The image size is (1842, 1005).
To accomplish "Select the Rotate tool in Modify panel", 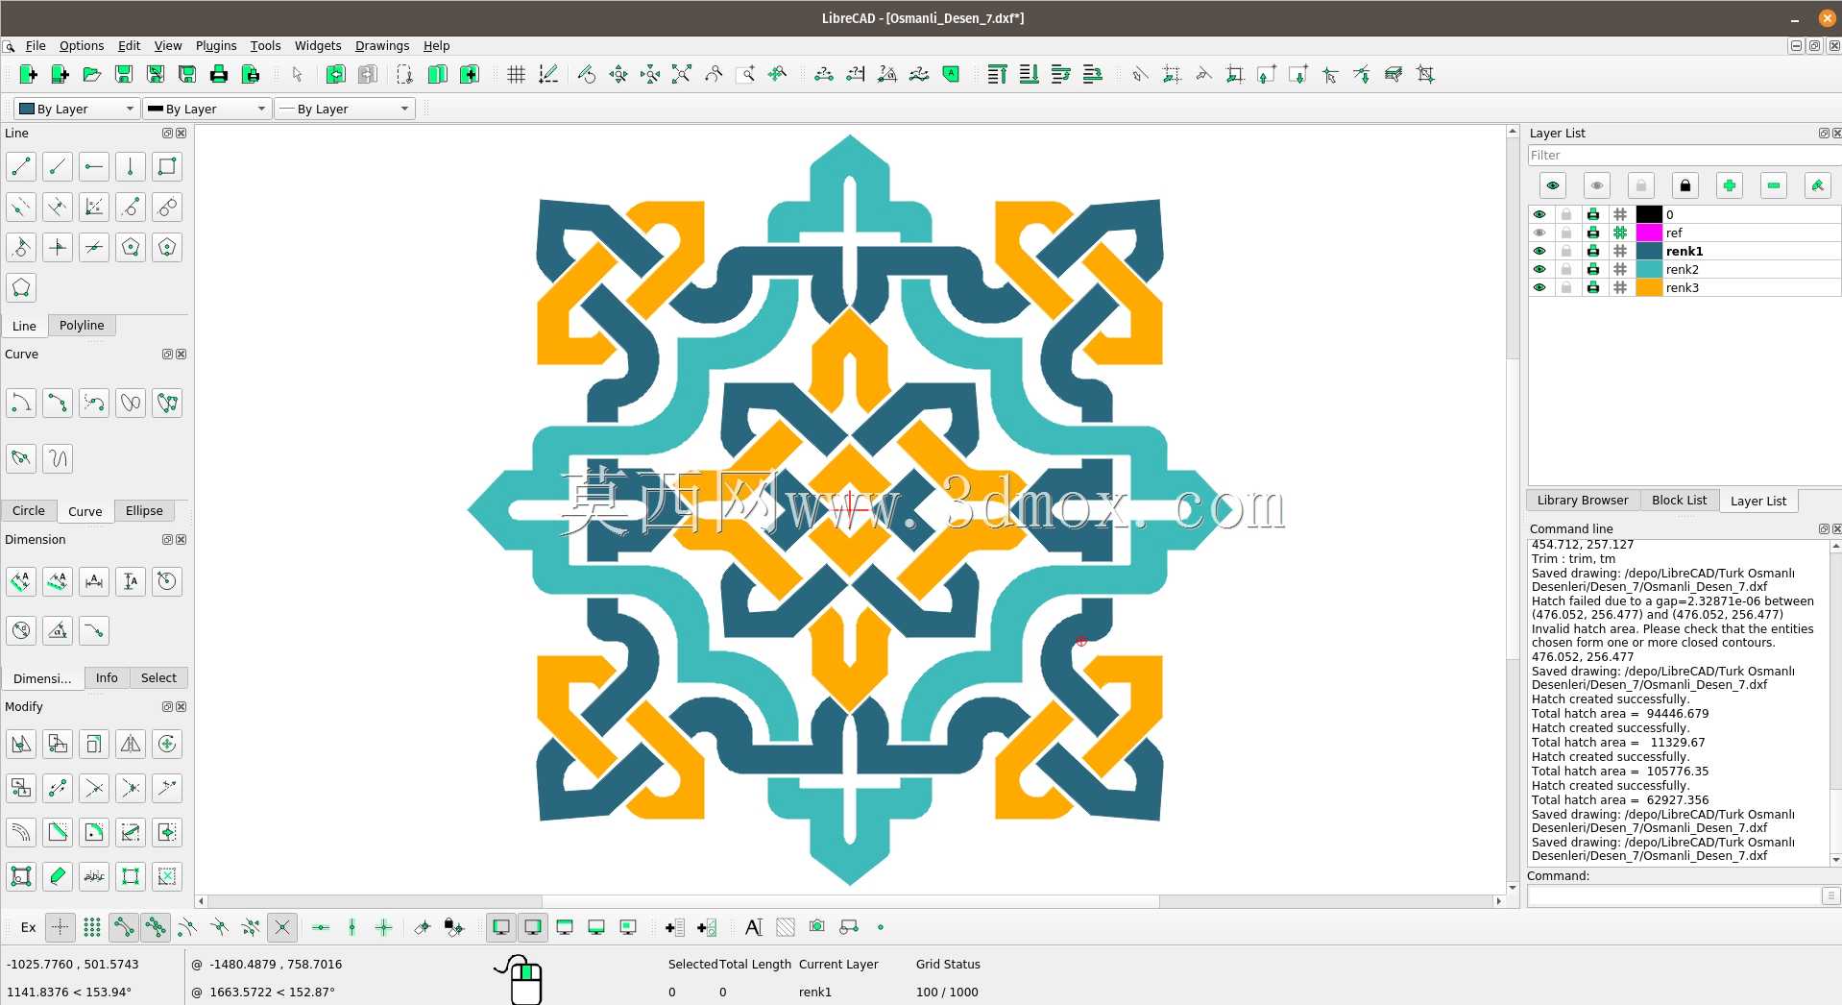I will point(167,744).
